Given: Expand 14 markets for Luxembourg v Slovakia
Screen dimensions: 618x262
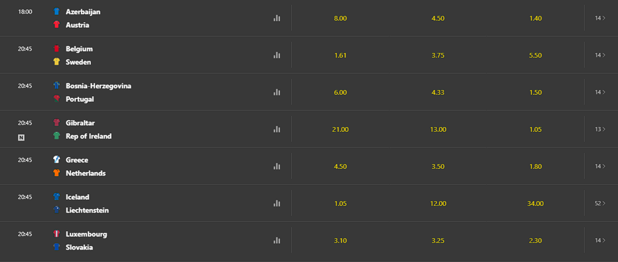Looking at the screenshot, I should click(x=599, y=240).
